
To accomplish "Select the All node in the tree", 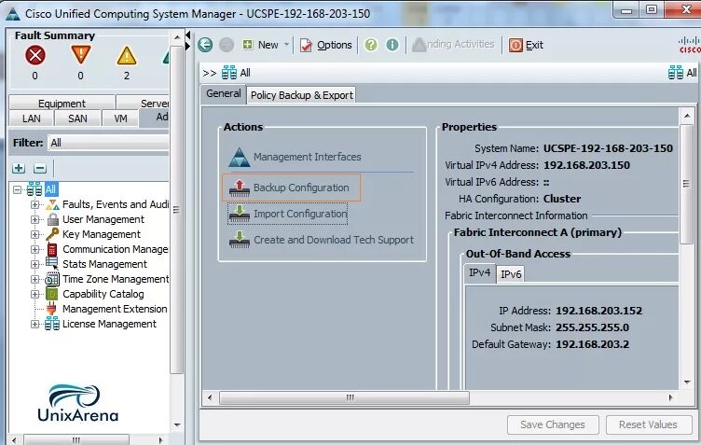I will 50,189.
